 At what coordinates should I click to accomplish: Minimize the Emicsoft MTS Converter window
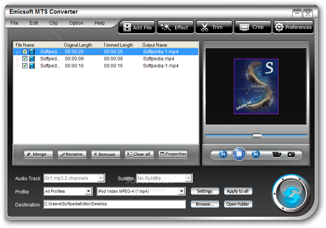(x=297, y=13)
